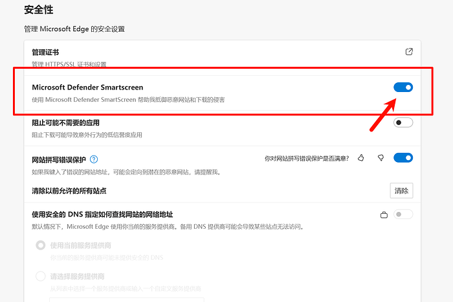
Task: Click the 阻止可能不需要的应用 label
Action: tap(65, 122)
